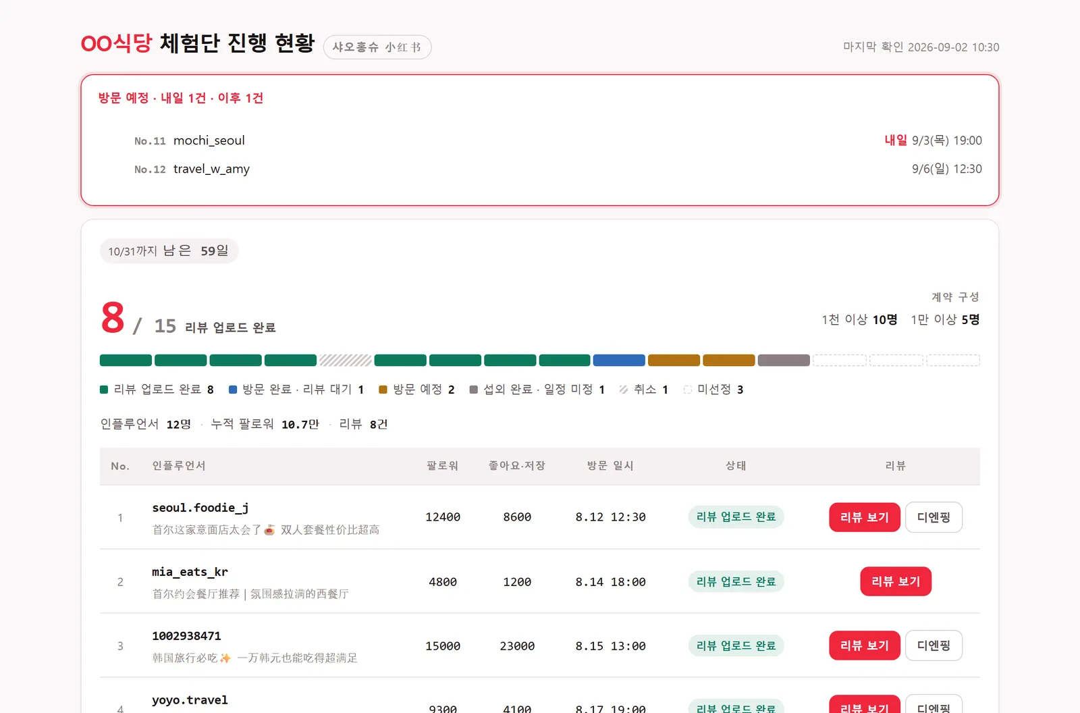This screenshot has height=713, width=1080.
Task: Click mia_eats_kr influencer name
Action: tap(190, 572)
